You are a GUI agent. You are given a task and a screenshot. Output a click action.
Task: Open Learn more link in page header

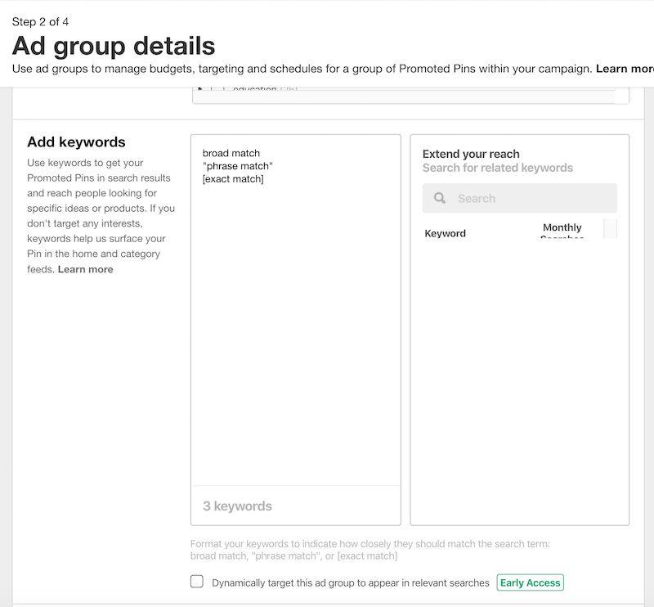[x=625, y=69]
